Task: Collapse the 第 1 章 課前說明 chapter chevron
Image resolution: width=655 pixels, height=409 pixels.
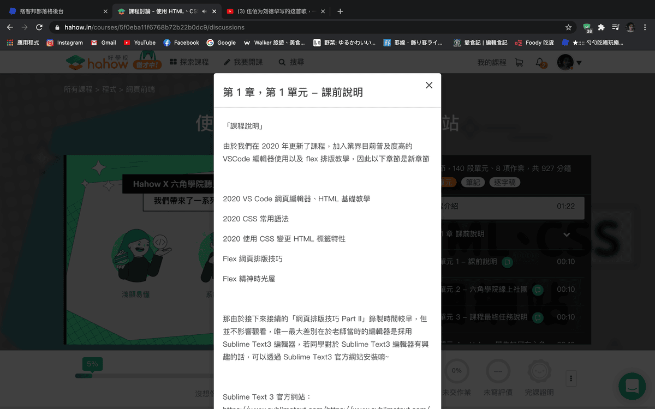Action: click(x=567, y=235)
